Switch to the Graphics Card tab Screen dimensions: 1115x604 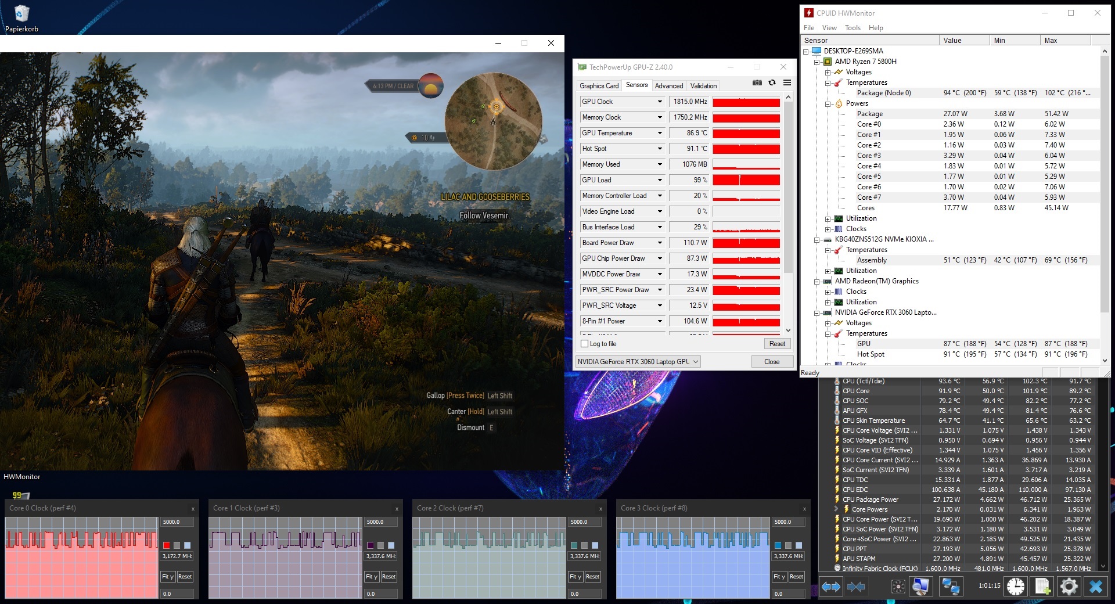coord(599,86)
